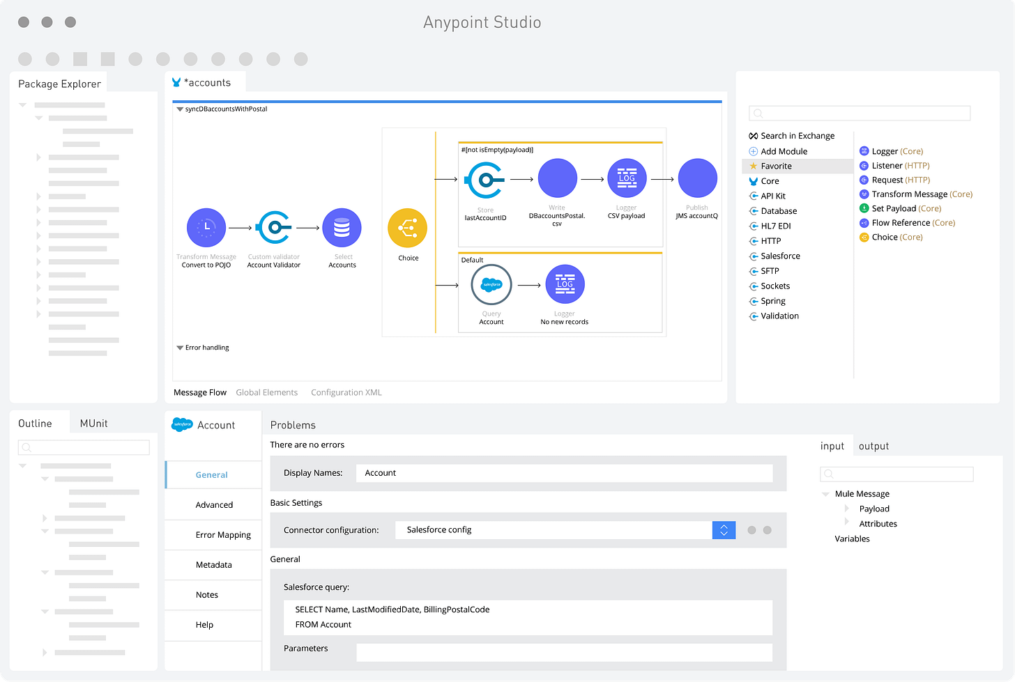The height and width of the screenshot is (682, 1015).
Task: Open the Salesforce config connector configuration dropdown
Action: pos(724,530)
